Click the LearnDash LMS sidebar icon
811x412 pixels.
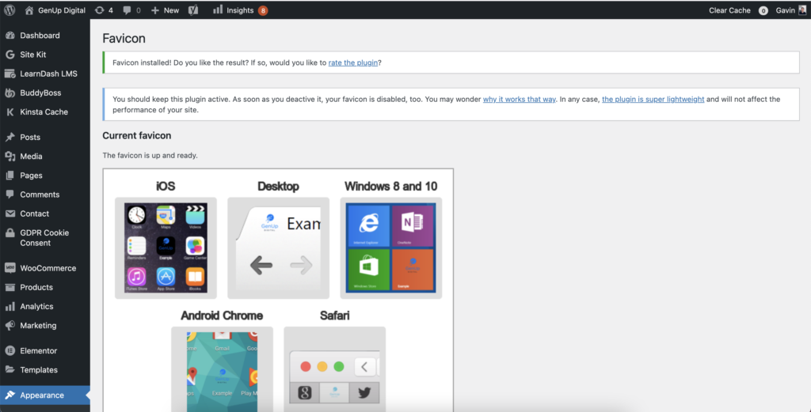10,74
